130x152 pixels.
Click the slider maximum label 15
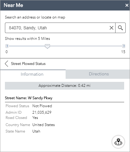click(123, 52)
